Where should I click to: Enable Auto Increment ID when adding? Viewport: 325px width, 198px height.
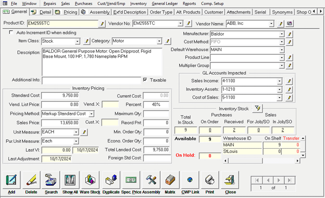pos(11,33)
